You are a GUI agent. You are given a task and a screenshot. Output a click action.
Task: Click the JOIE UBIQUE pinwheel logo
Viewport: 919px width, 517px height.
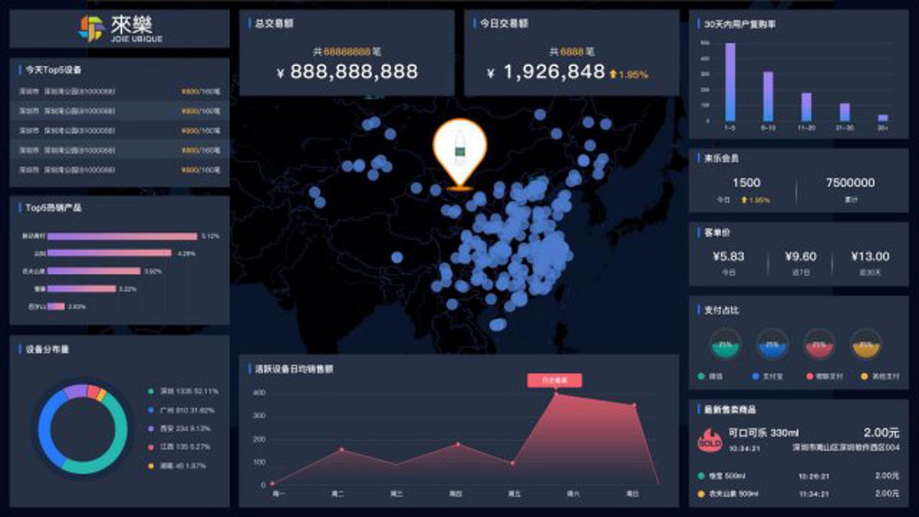[91, 29]
